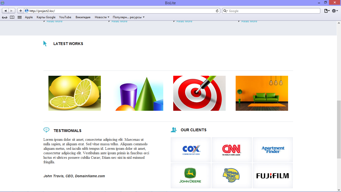This screenshot has width=341, height=192.
Task: Open Top Sites grid icon
Action: click(x=19, y=17)
